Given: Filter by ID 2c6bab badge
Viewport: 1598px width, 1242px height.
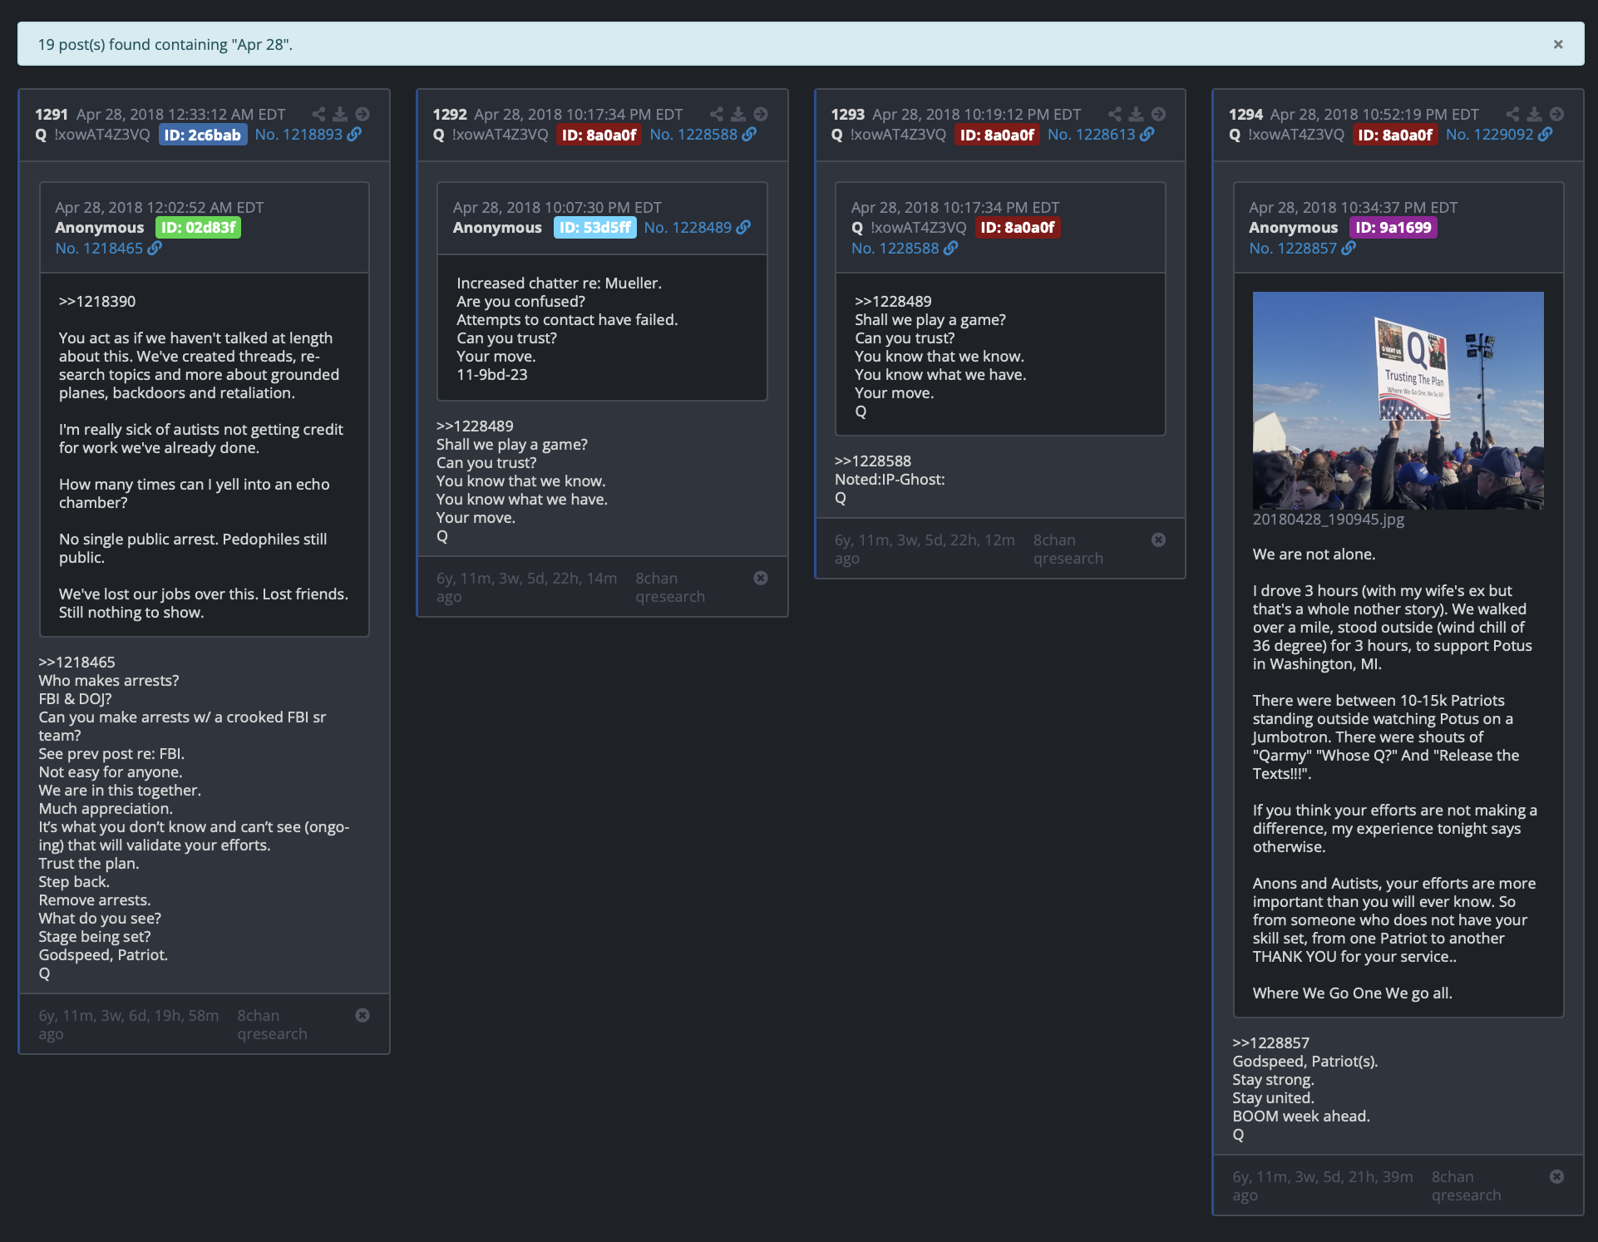Looking at the screenshot, I should (203, 135).
